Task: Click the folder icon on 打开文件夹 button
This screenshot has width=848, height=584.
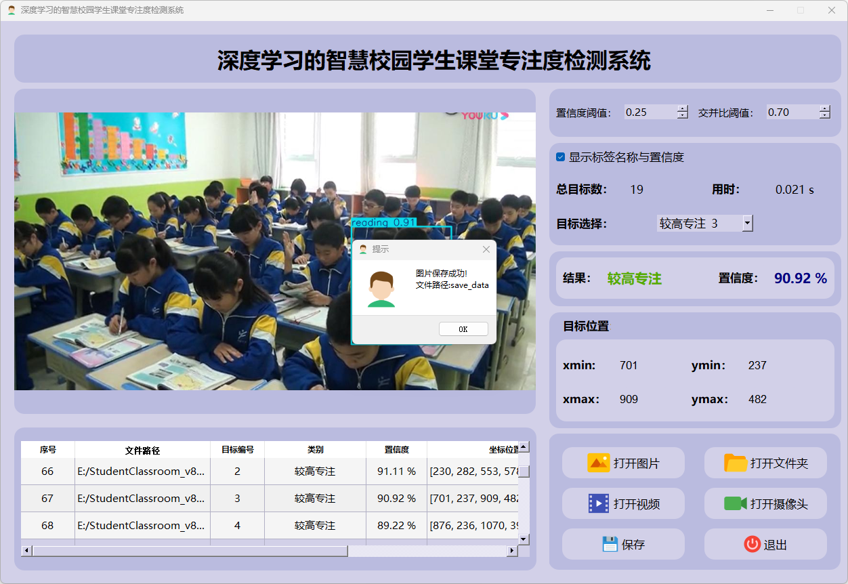Action: [x=736, y=463]
